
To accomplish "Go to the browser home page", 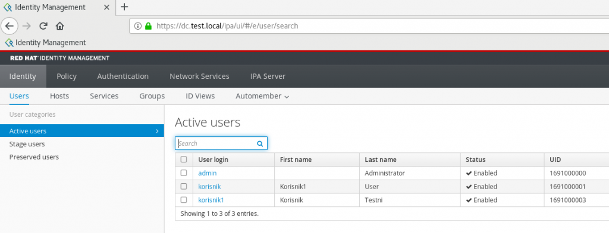I will tap(60, 26).
